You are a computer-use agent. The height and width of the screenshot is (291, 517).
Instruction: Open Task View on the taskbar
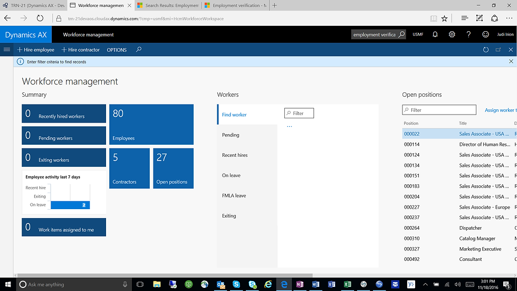pos(140,285)
